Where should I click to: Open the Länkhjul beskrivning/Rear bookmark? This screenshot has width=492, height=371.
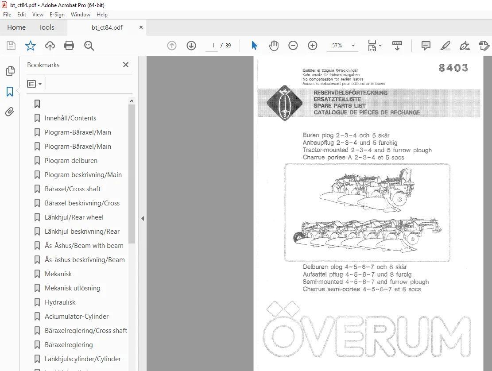point(82,232)
